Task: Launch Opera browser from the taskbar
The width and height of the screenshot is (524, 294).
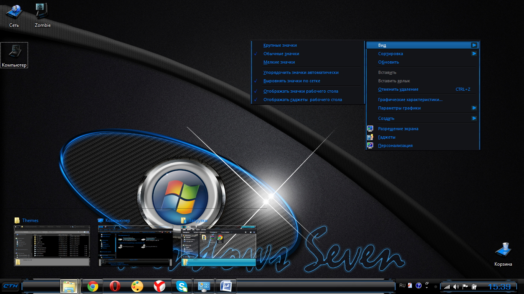Action: 115,286
